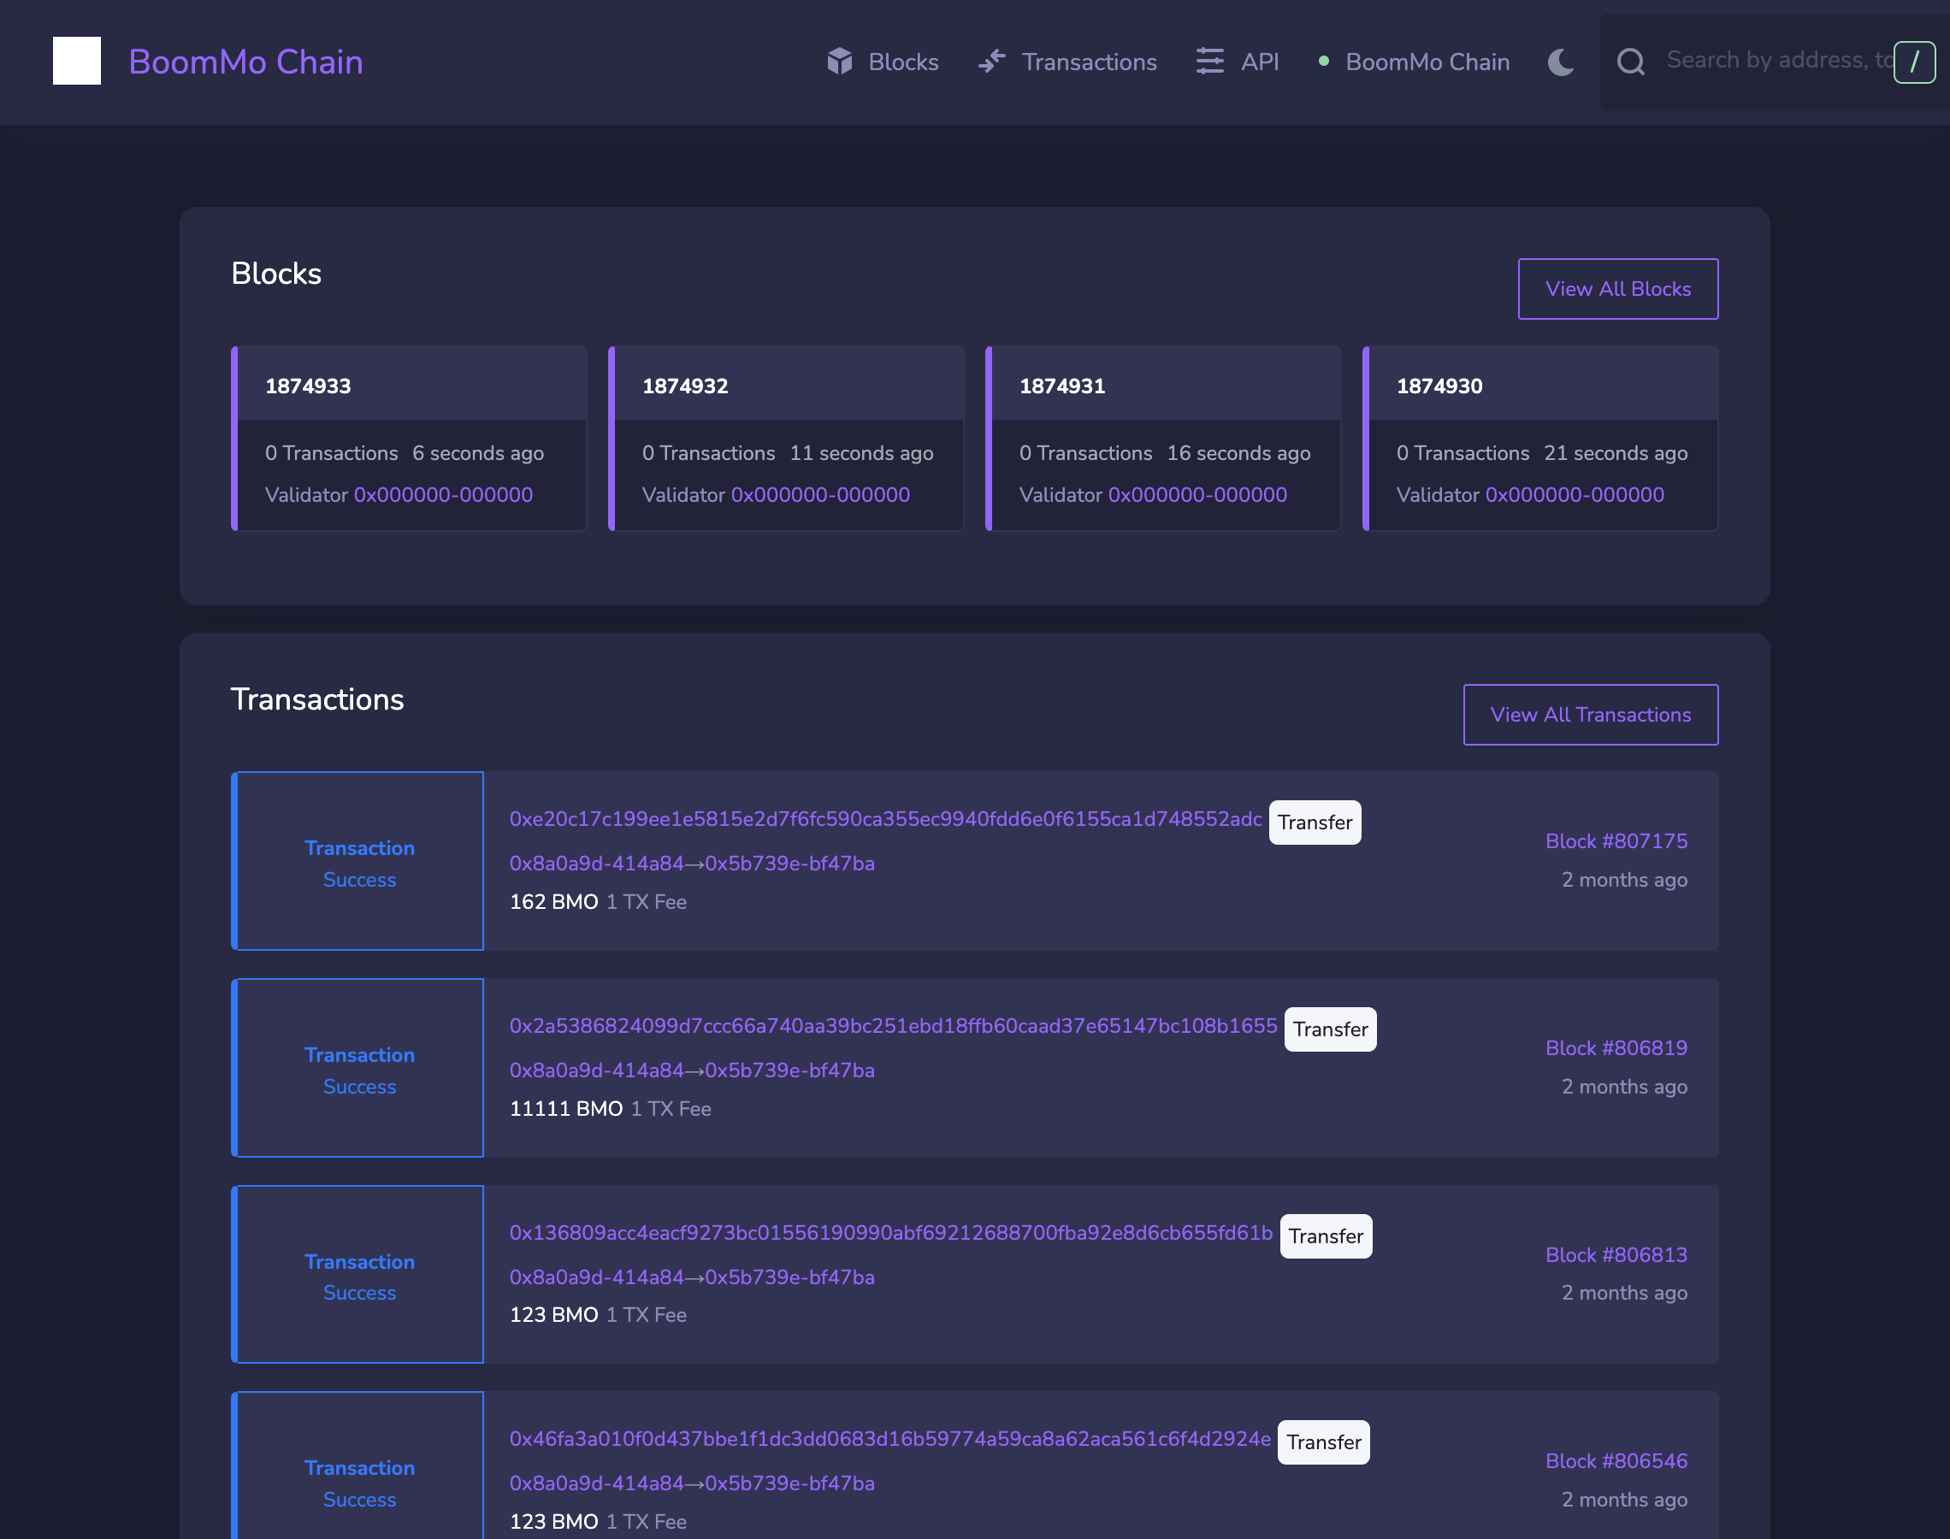Click the white BoomMo Chain logo square
Viewport: 1950px width, 1539px height.
(x=77, y=61)
